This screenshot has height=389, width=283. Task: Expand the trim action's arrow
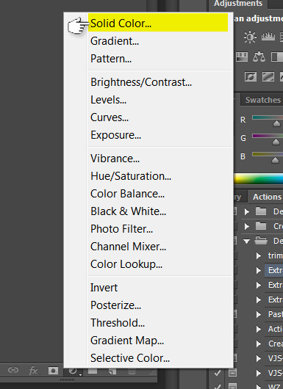259,255
